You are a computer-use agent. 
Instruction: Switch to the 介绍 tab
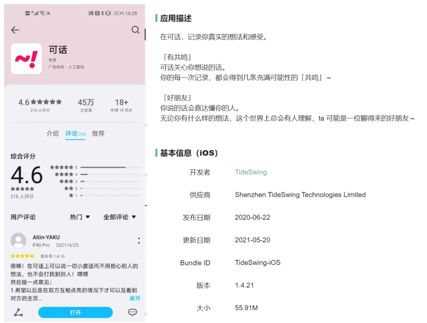tap(53, 133)
